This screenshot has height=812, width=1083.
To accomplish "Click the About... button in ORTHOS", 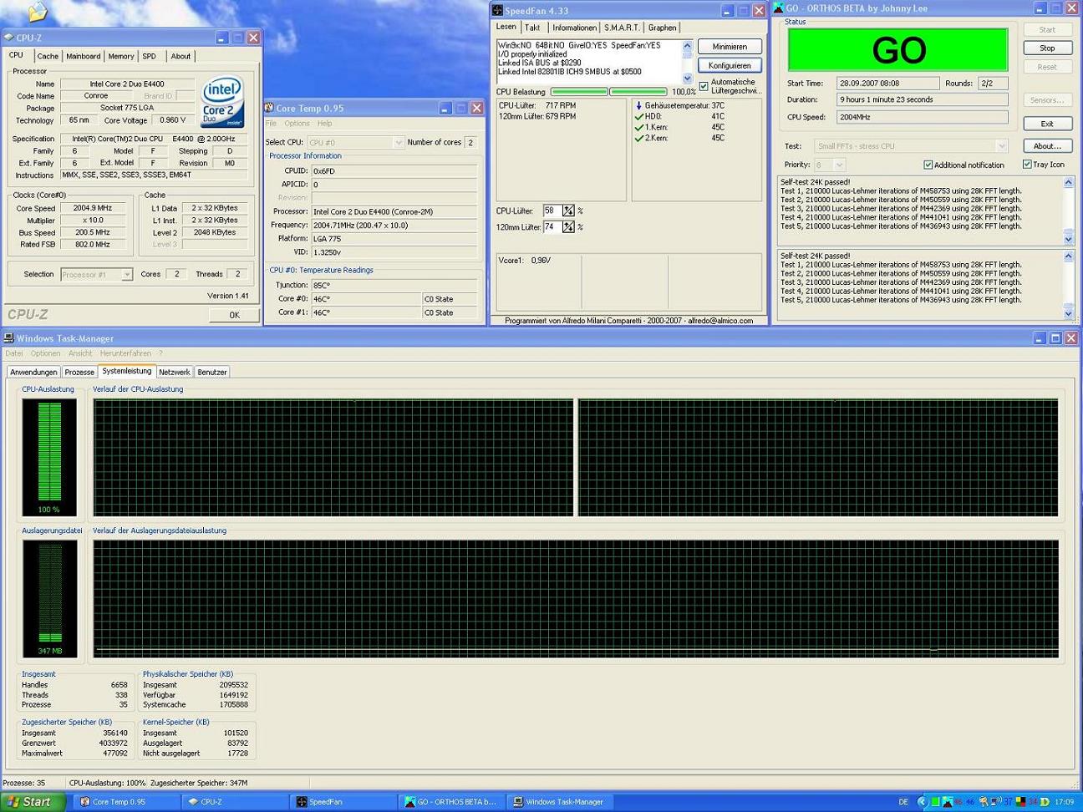I will (x=1047, y=146).
